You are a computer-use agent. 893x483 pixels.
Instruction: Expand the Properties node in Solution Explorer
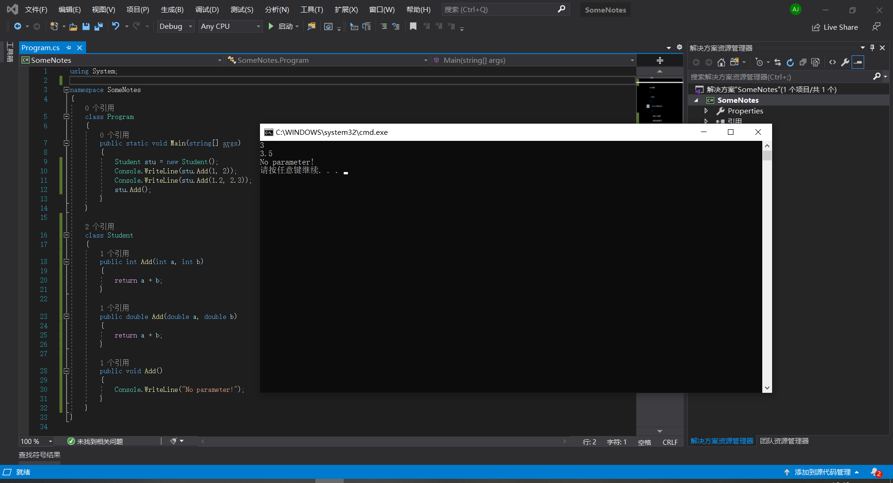click(706, 111)
